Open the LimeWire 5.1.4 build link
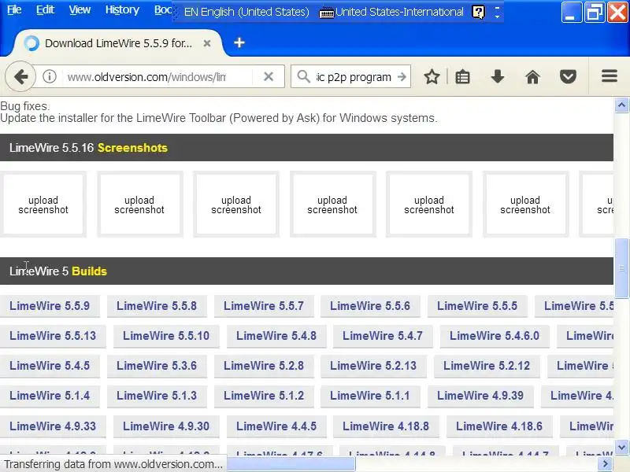This screenshot has width=630, height=472. pyautogui.click(x=50, y=396)
